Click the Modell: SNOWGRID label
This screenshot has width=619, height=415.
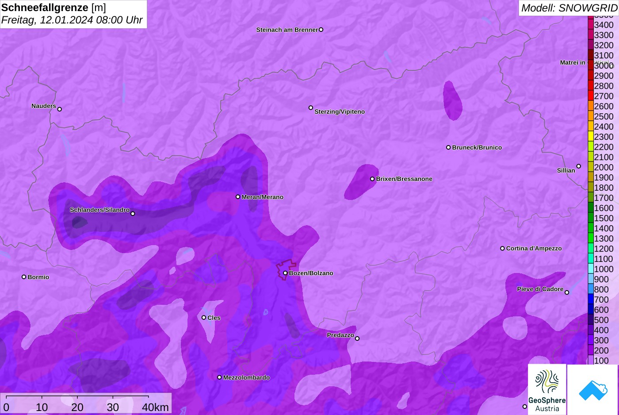pos(569,8)
